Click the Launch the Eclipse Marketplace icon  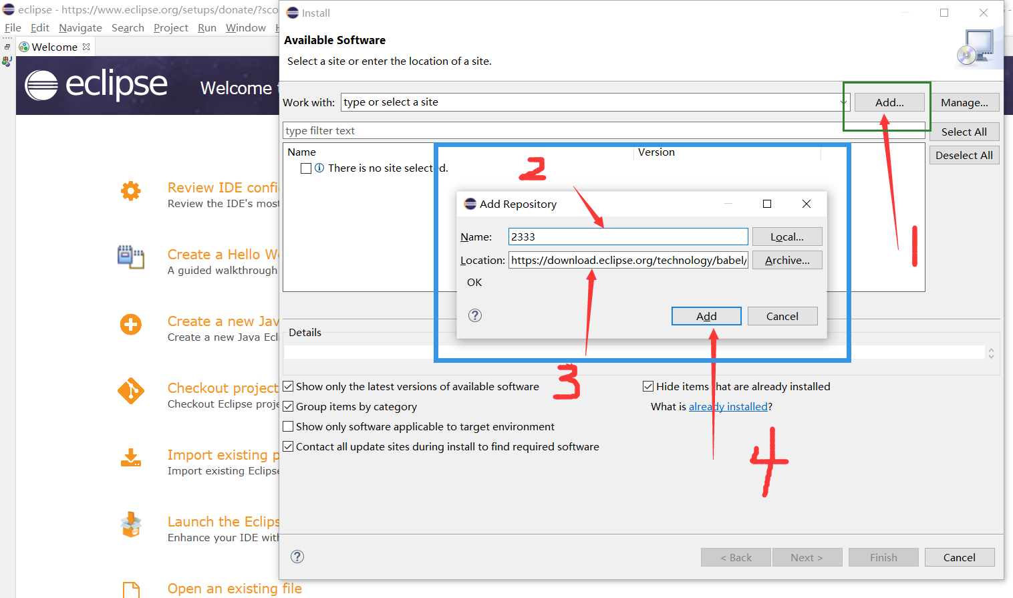pos(131,525)
